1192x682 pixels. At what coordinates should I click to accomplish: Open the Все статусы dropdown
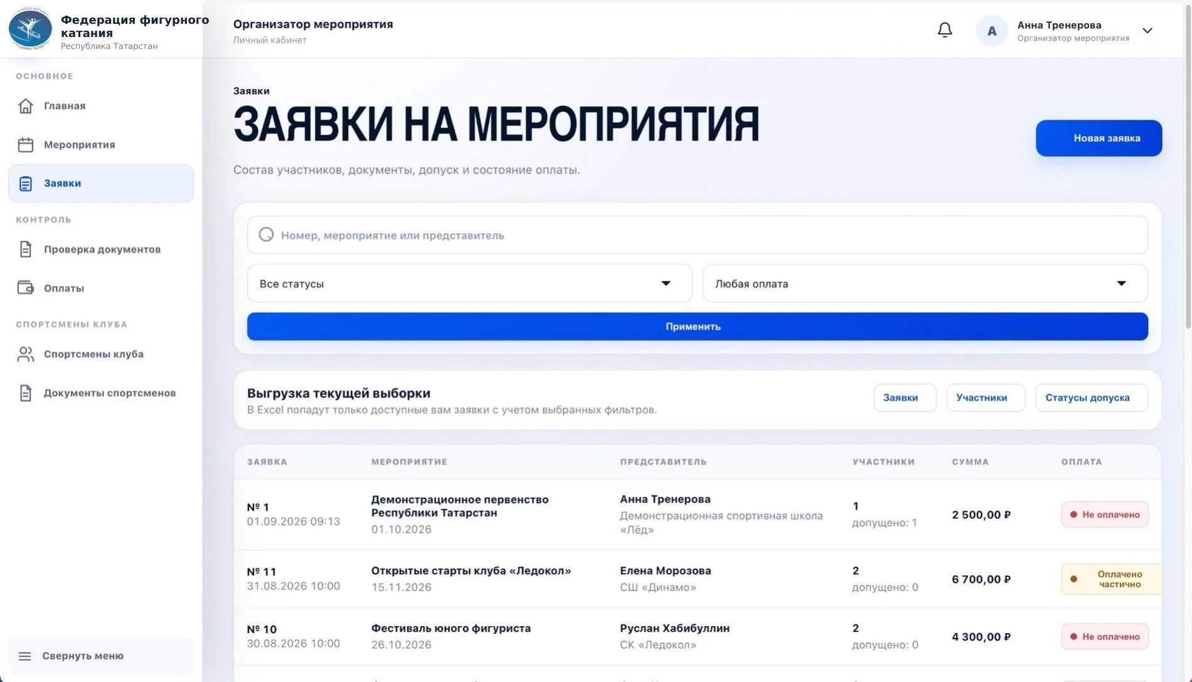pos(469,283)
